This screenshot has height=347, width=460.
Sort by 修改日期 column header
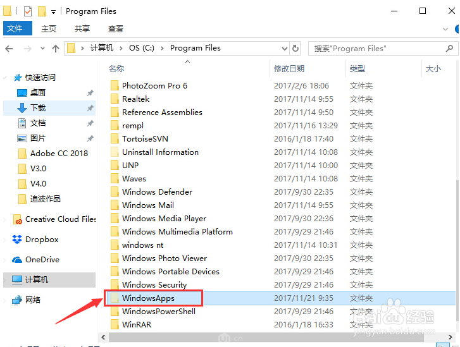289,69
